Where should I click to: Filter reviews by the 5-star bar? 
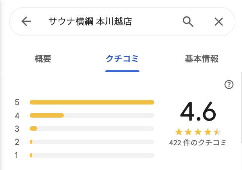click(92, 102)
